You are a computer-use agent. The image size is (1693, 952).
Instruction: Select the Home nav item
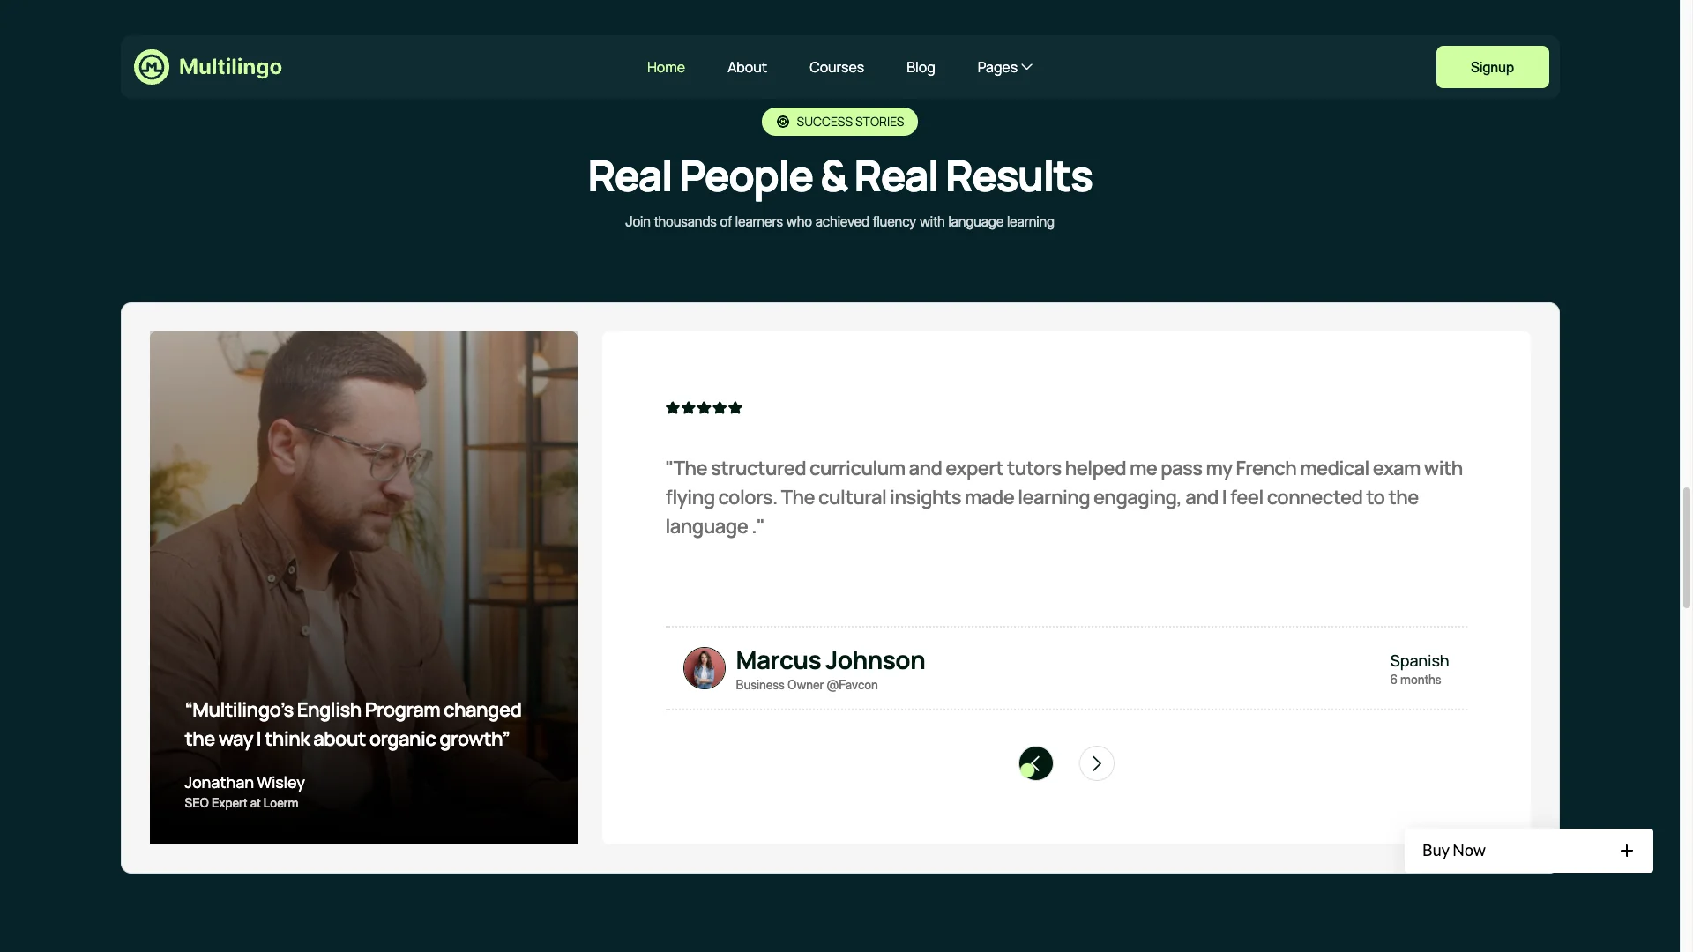[x=666, y=67]
